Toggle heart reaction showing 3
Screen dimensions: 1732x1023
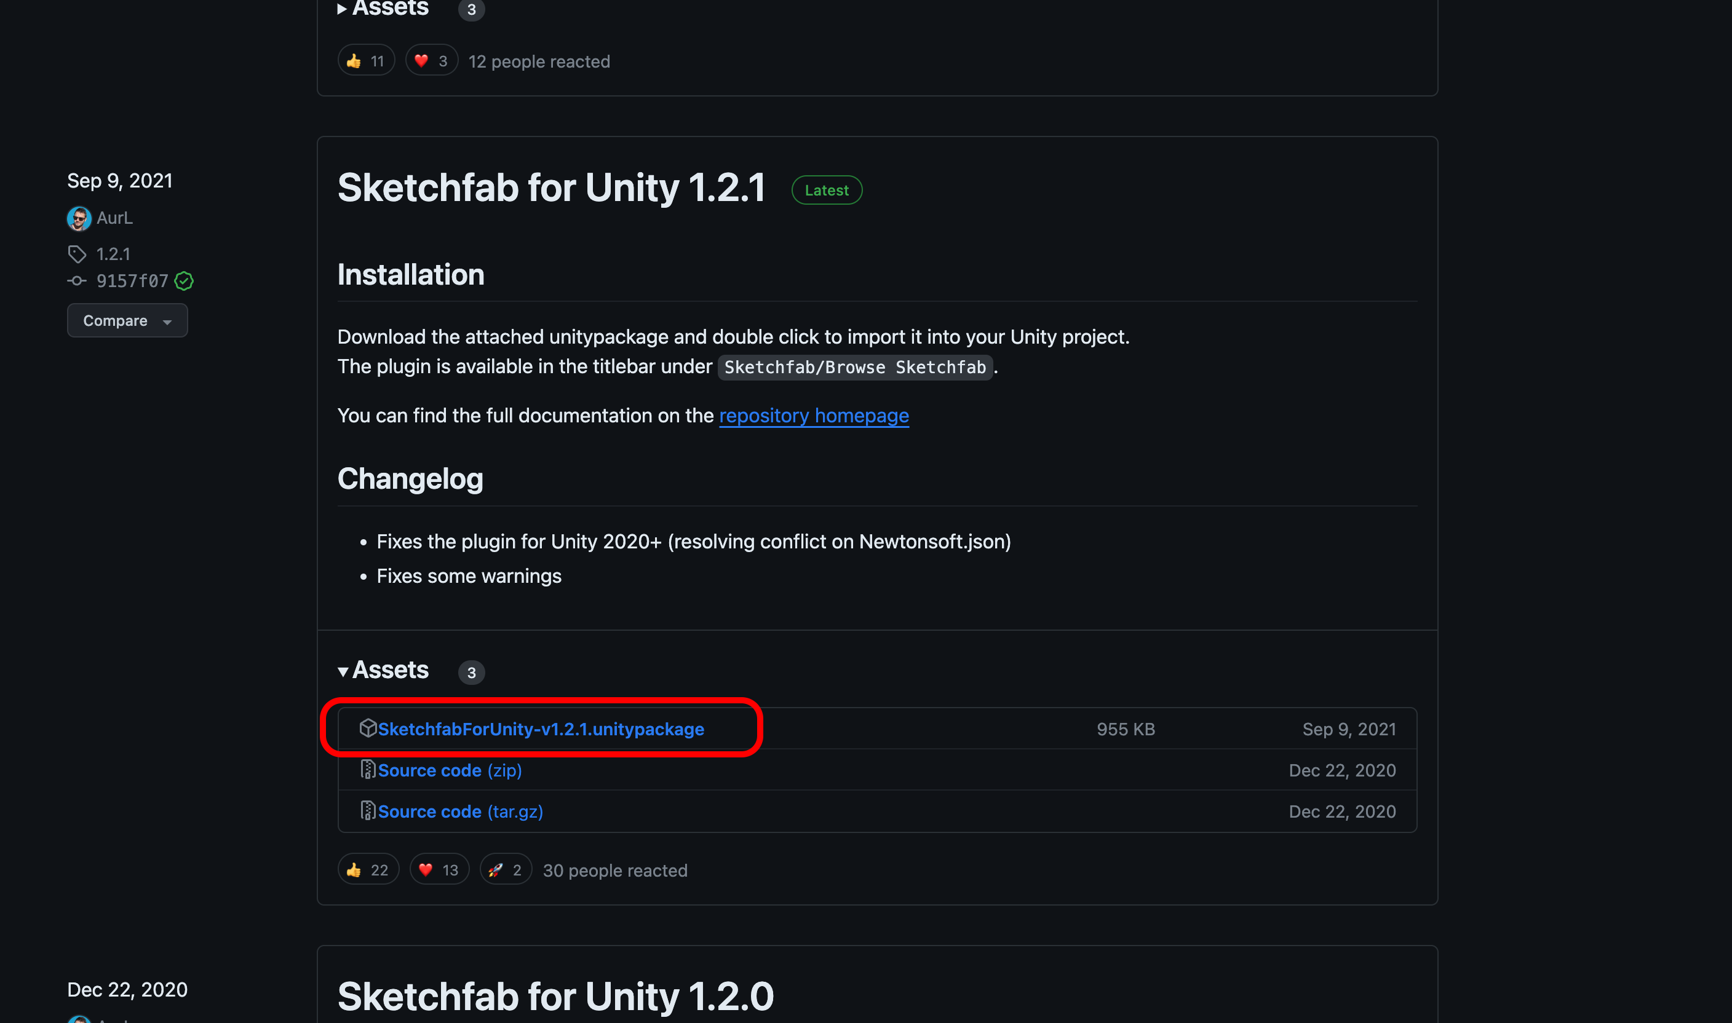(x=432, y=61)
